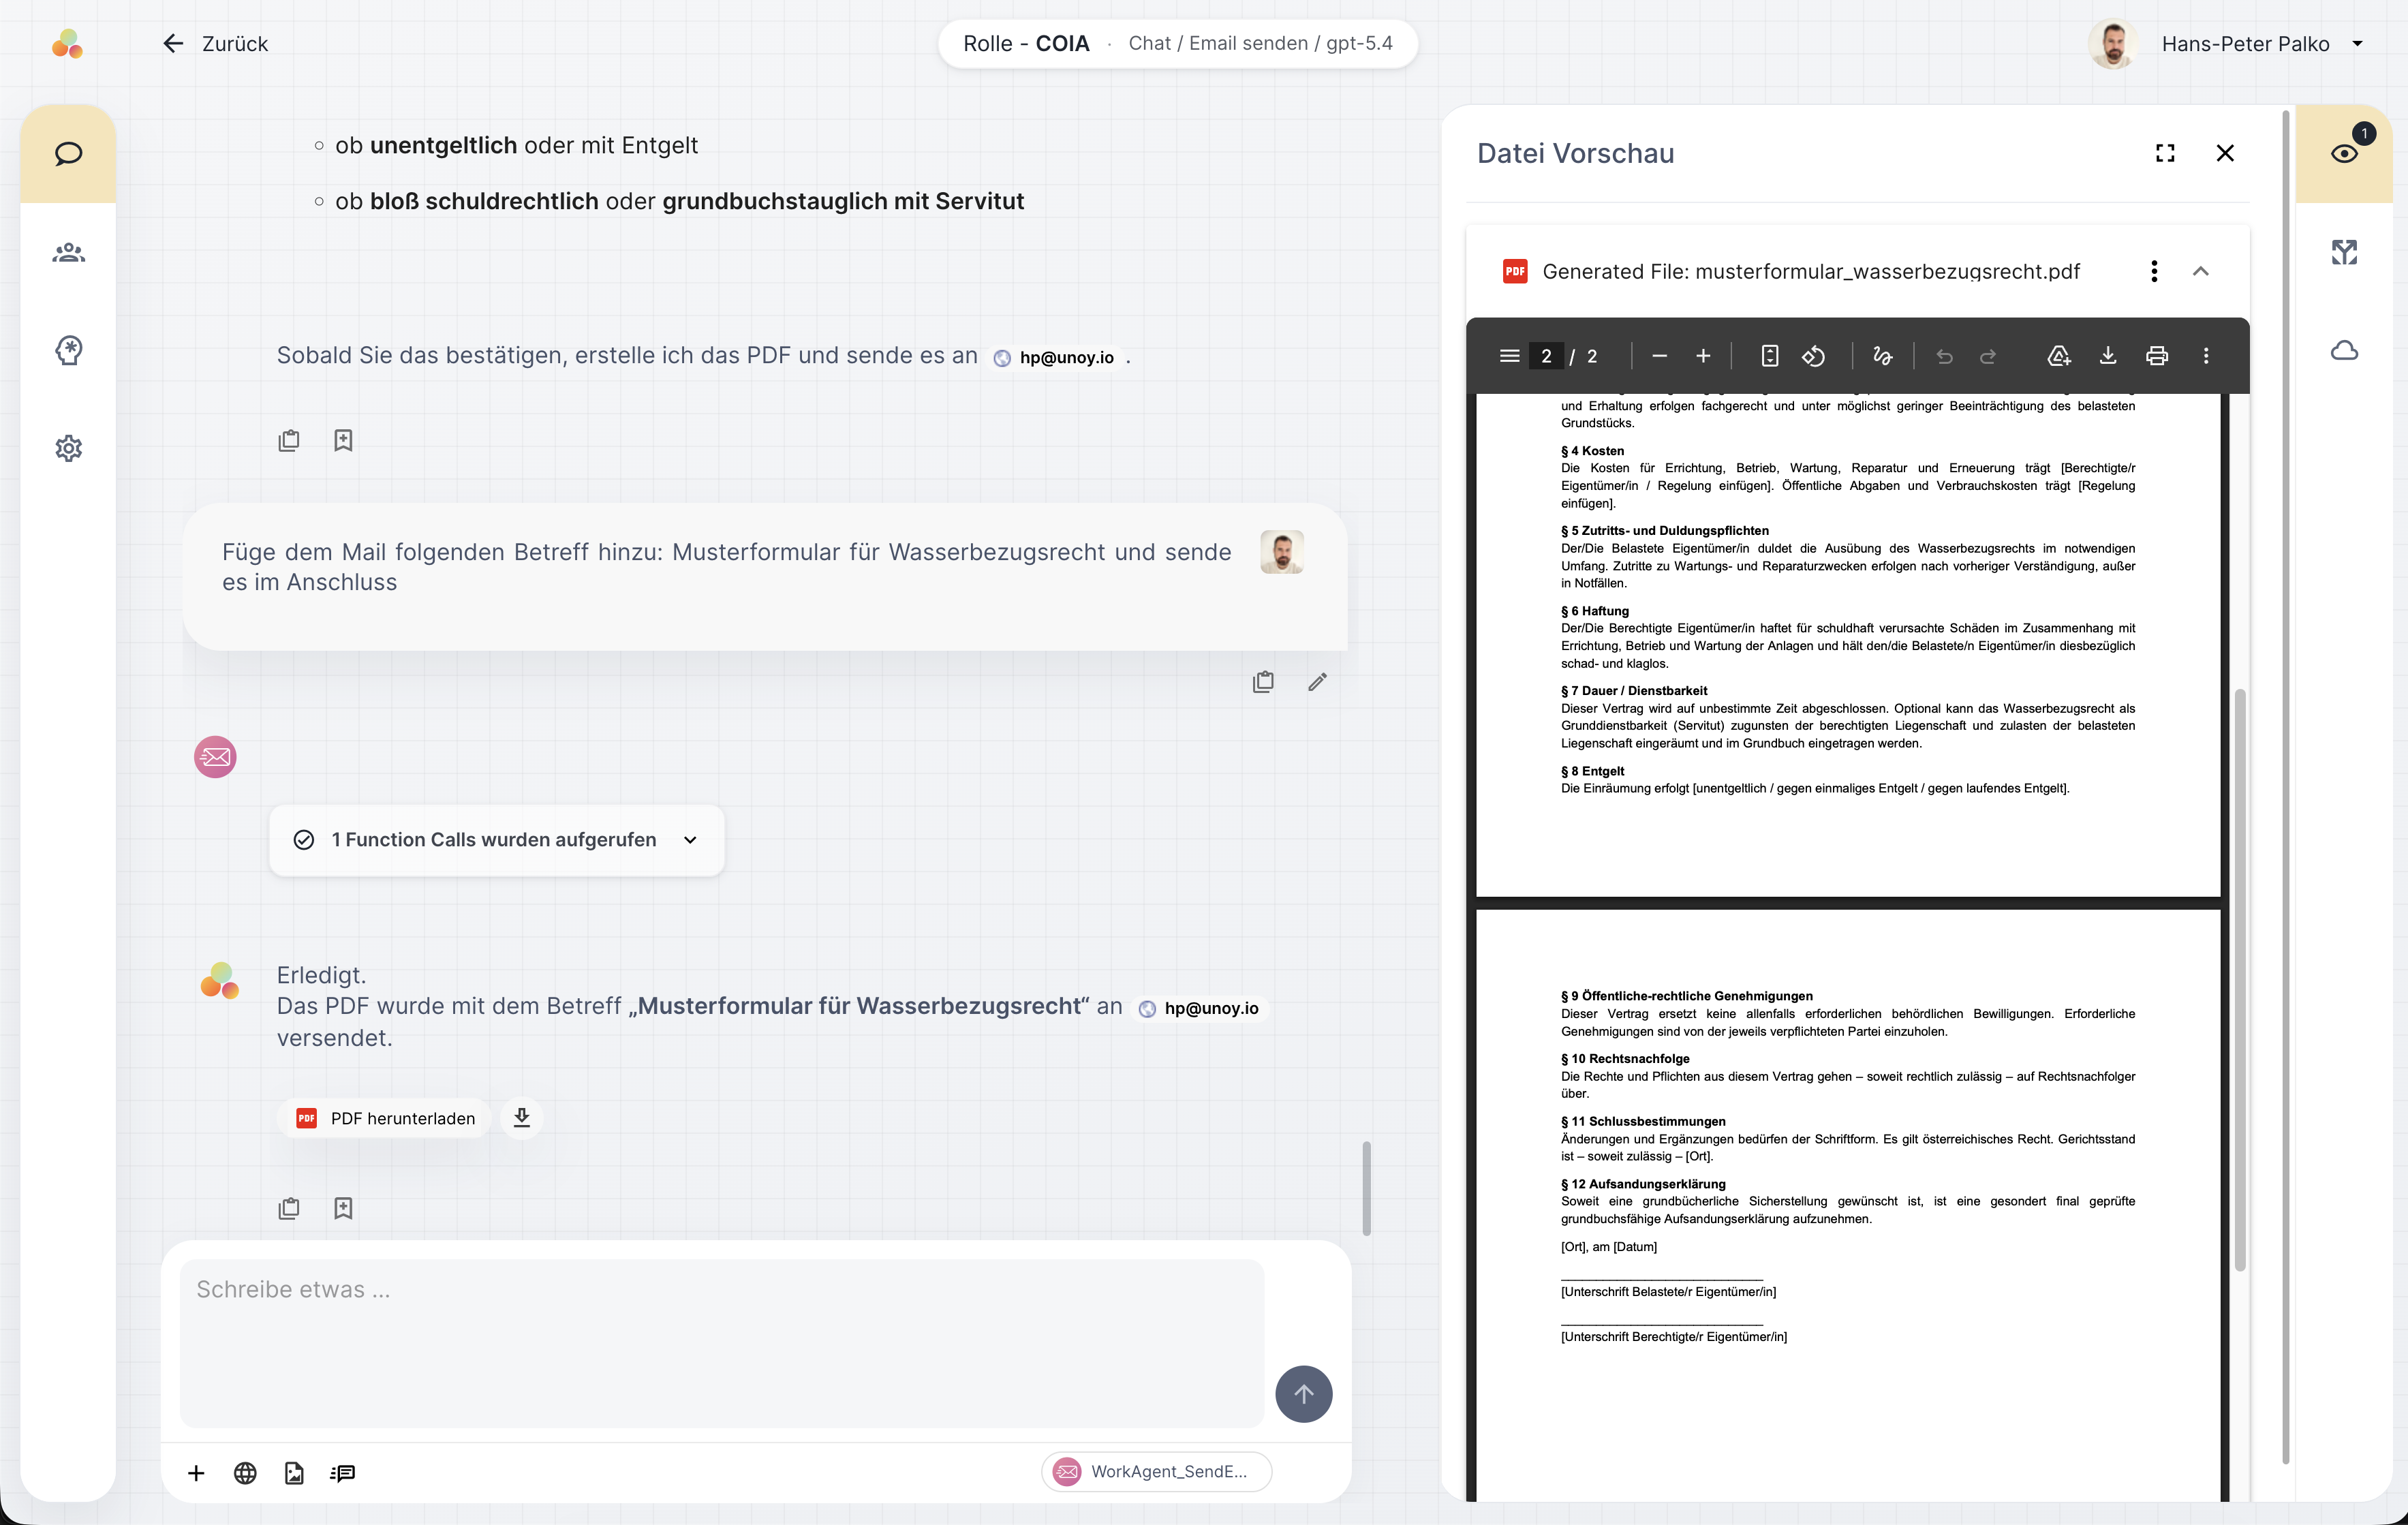Open the Rolle - COIA chat header pill
This screenshot has height=1525, width=2408.
tap(1177, 44)
